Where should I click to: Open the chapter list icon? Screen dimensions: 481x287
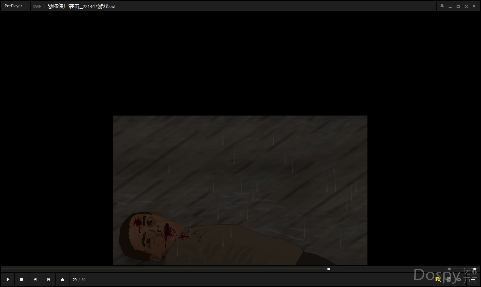pos(449,279)
